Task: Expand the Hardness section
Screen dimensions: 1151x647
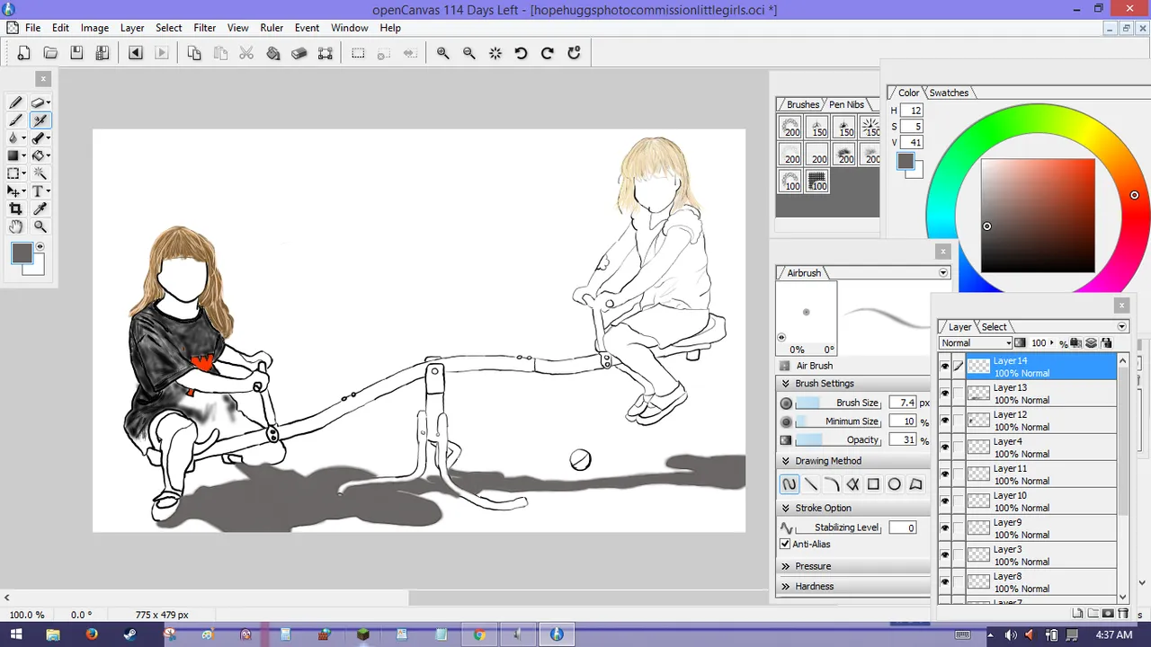Action: (x=786, y=586)
